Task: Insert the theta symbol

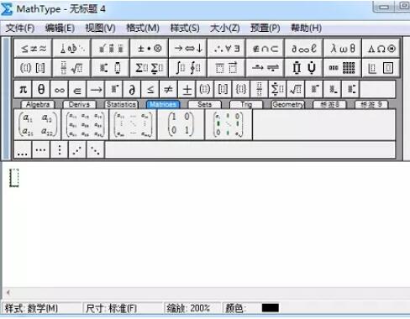Action: tap(41, 90)
